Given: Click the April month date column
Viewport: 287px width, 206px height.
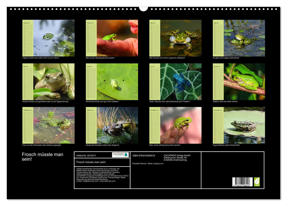Looking at the screenshot, I should point(218,38).
